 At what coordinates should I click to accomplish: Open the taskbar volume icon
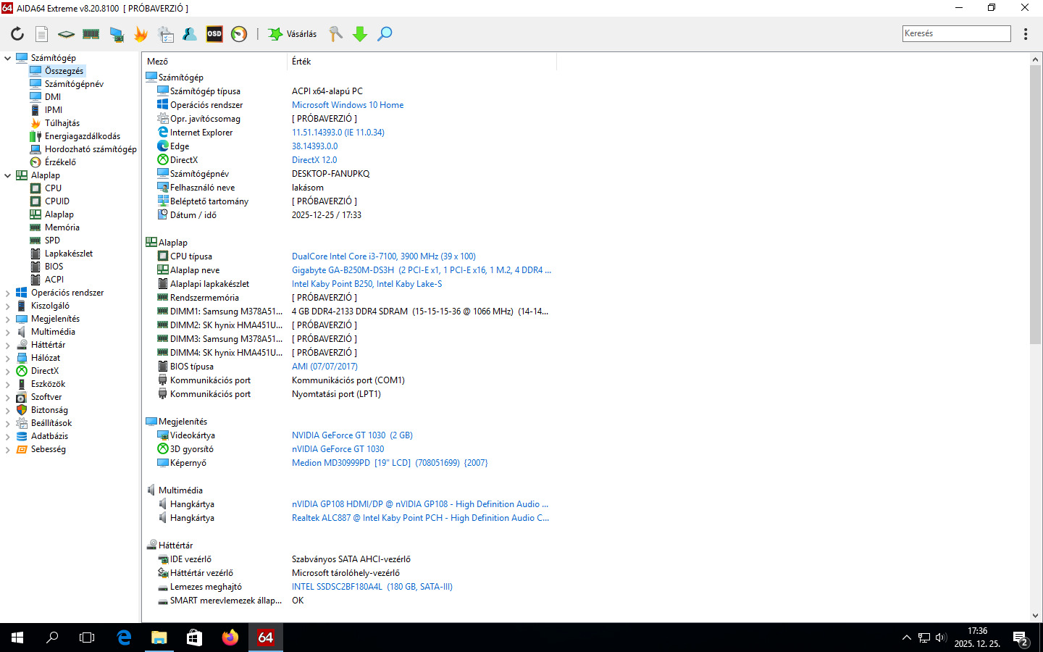[941, 638]
